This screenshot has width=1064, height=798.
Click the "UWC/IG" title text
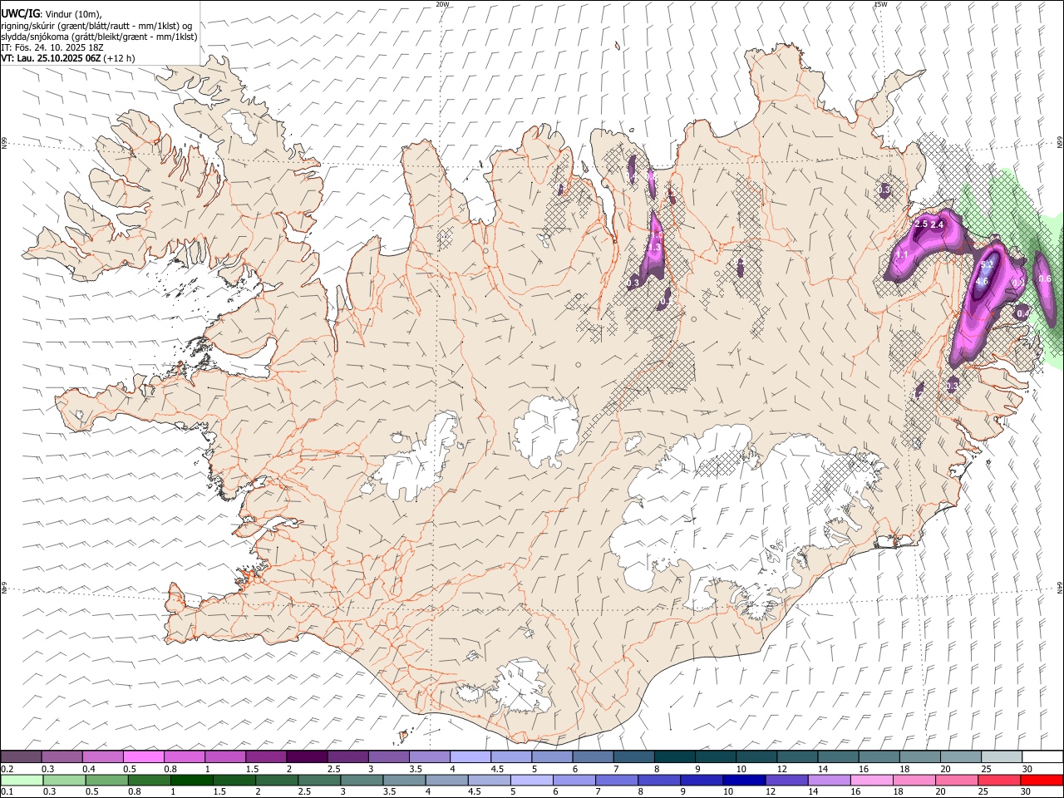click(x=21, y=14)
